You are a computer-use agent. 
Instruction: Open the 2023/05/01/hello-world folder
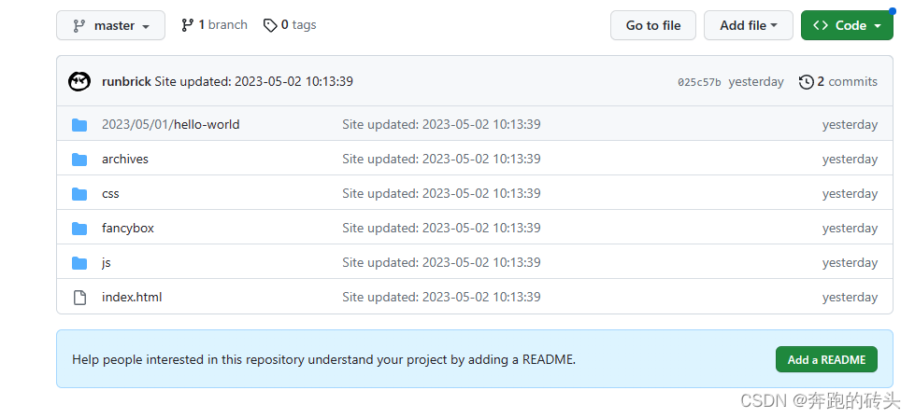point(170,125)
